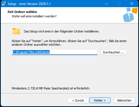Screen dimensions: 139x107
Task: Click the yellow folder icon
Action: click(x=16, y=31)
